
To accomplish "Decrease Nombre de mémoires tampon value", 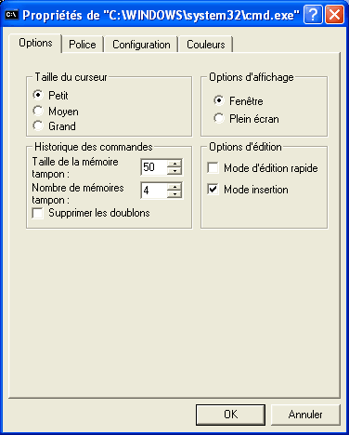I will click(174, 194).
